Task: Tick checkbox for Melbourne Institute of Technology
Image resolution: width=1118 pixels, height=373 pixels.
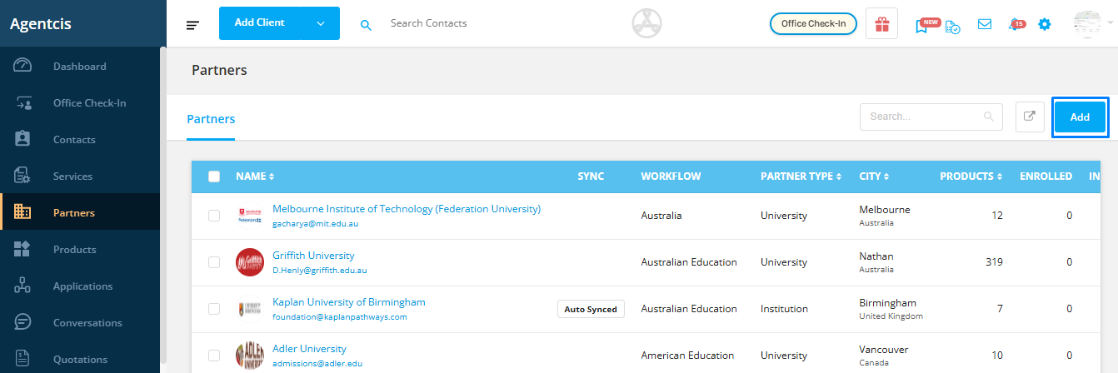Action: pos(214,216)
